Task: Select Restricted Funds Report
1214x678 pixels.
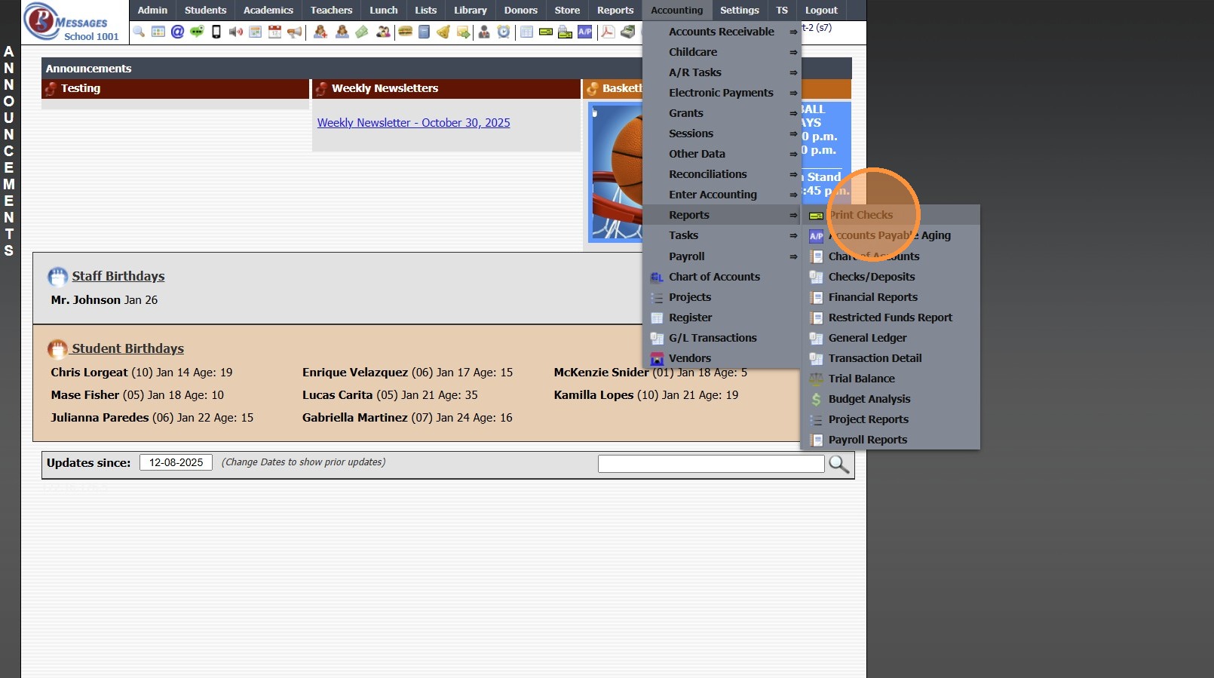Action: [x=890, y=318]
